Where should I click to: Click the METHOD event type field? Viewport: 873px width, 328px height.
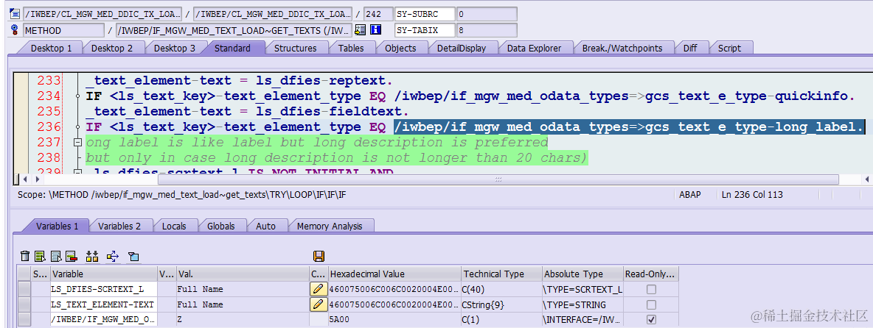pyautogui.click(x=63, y=31)
